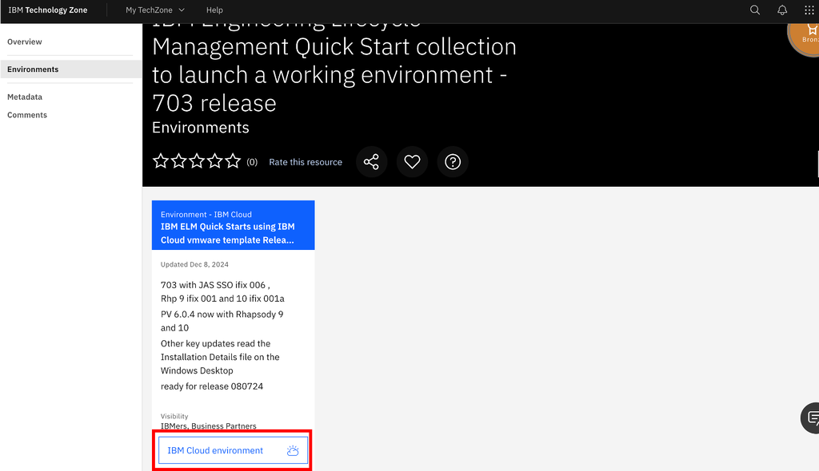The height and width of the screenshot is (471, 819).
Task: Rate the resource one star
Action: tap(160, 161)
